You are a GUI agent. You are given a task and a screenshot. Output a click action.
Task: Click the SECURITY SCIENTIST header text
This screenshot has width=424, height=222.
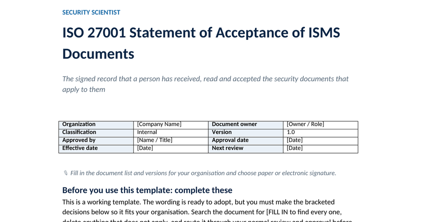91,12
